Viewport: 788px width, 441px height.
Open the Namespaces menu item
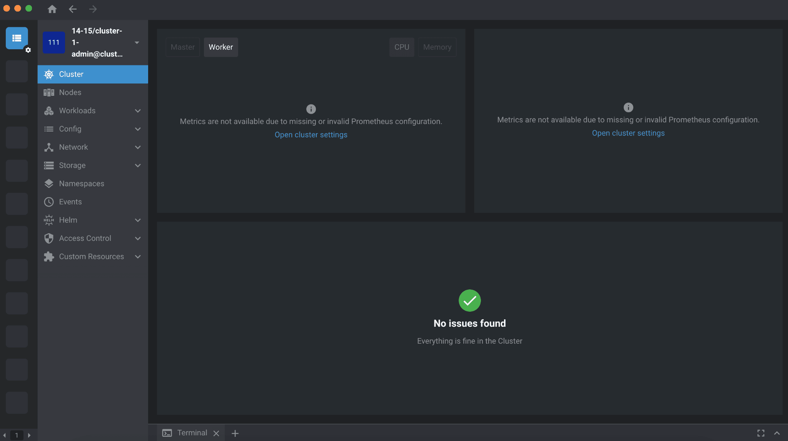(x=93, y=184)
